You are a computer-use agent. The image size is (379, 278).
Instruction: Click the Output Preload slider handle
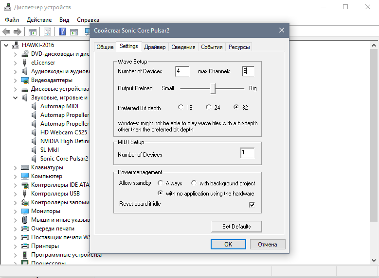[213, 88]
